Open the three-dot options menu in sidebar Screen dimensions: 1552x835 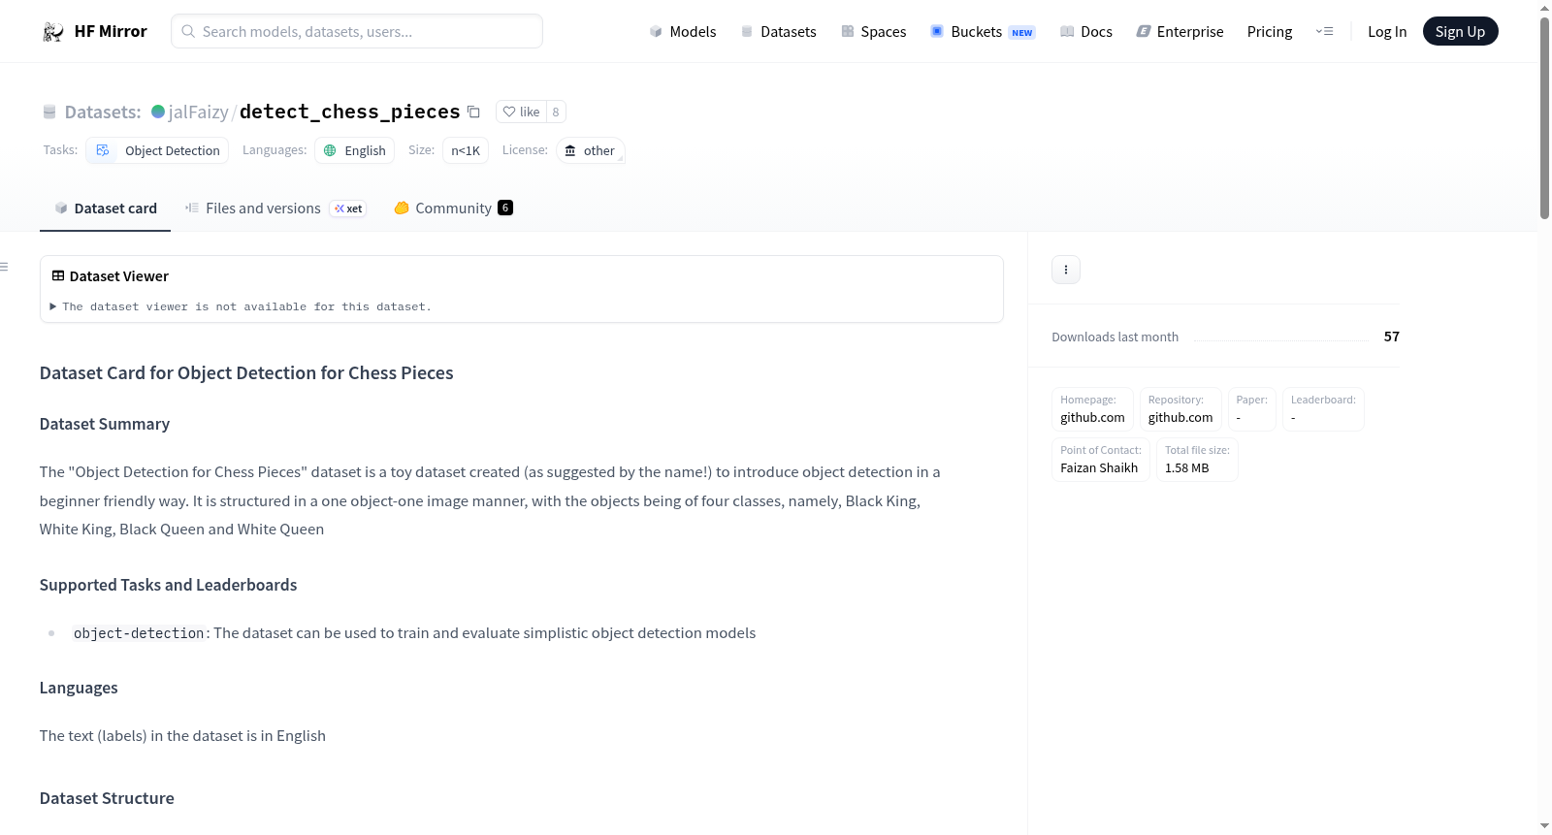(1066, 270)
